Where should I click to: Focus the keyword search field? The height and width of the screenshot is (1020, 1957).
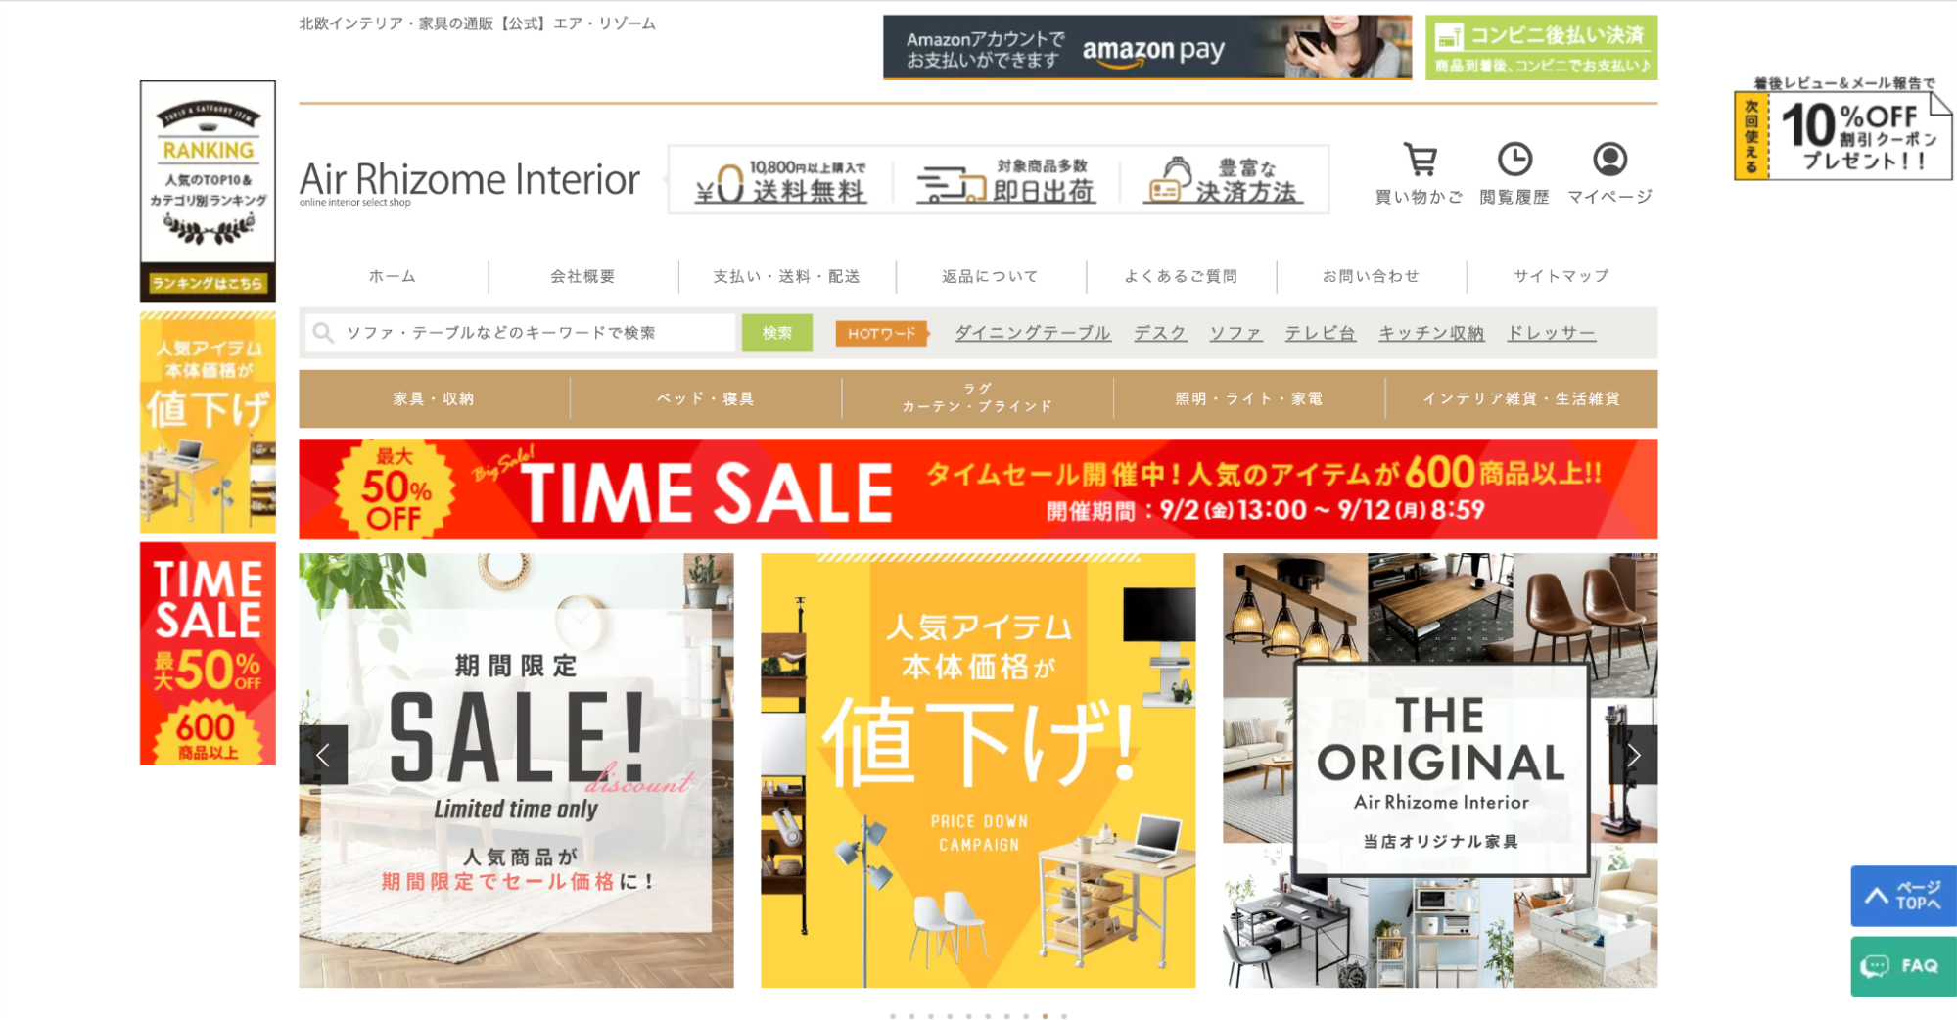pyautogui.click(x=520, y=333)
